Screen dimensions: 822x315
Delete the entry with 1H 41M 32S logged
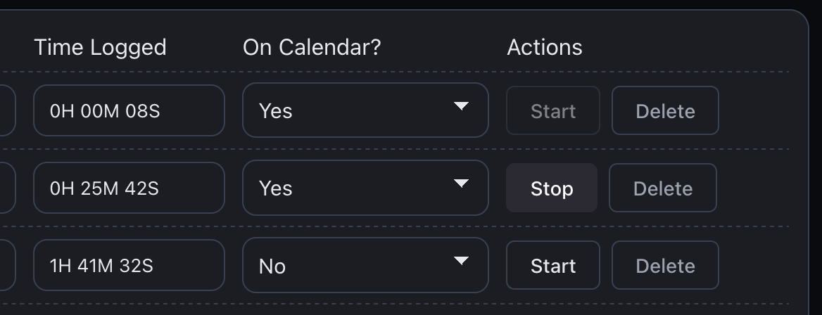pos(665,265)
